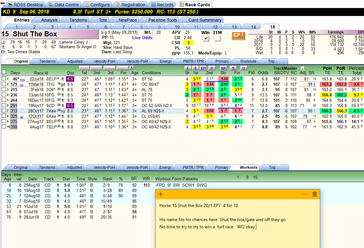Click the S pace filter button
This screenshot has width=364, height=248.
[233, 68]
